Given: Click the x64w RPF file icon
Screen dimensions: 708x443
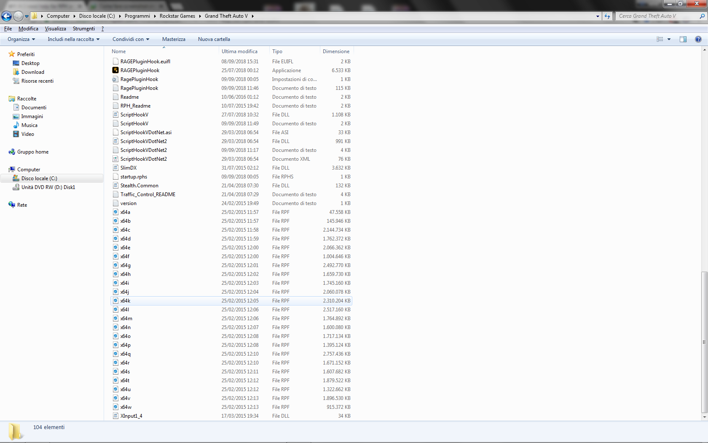Looking at the screenshot, I should coord(115,407).
